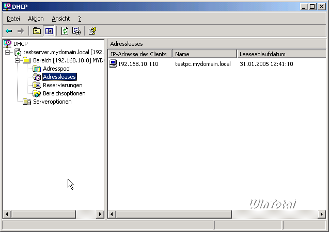The width and height of the screenshot is (329, 232).
Task: Click the Serveroptionen folder icon
Action: coord(27,102)
